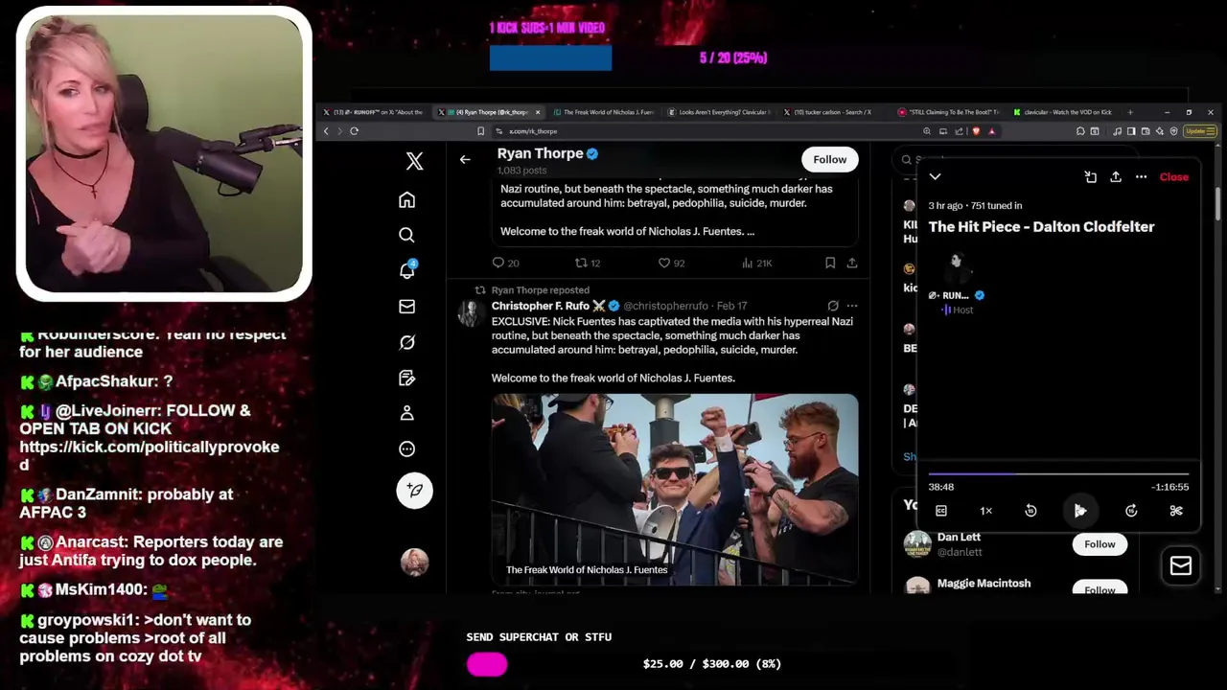Like the post showing 92 likes

[671, 263]
